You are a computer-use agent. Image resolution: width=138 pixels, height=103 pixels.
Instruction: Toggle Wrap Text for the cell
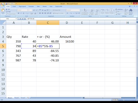(x=57, y=10)
